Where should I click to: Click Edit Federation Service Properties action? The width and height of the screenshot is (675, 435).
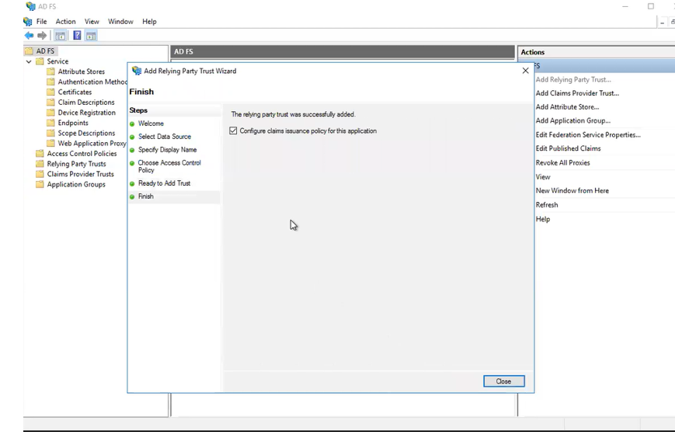pyautogui.click(x=588, y=135)
